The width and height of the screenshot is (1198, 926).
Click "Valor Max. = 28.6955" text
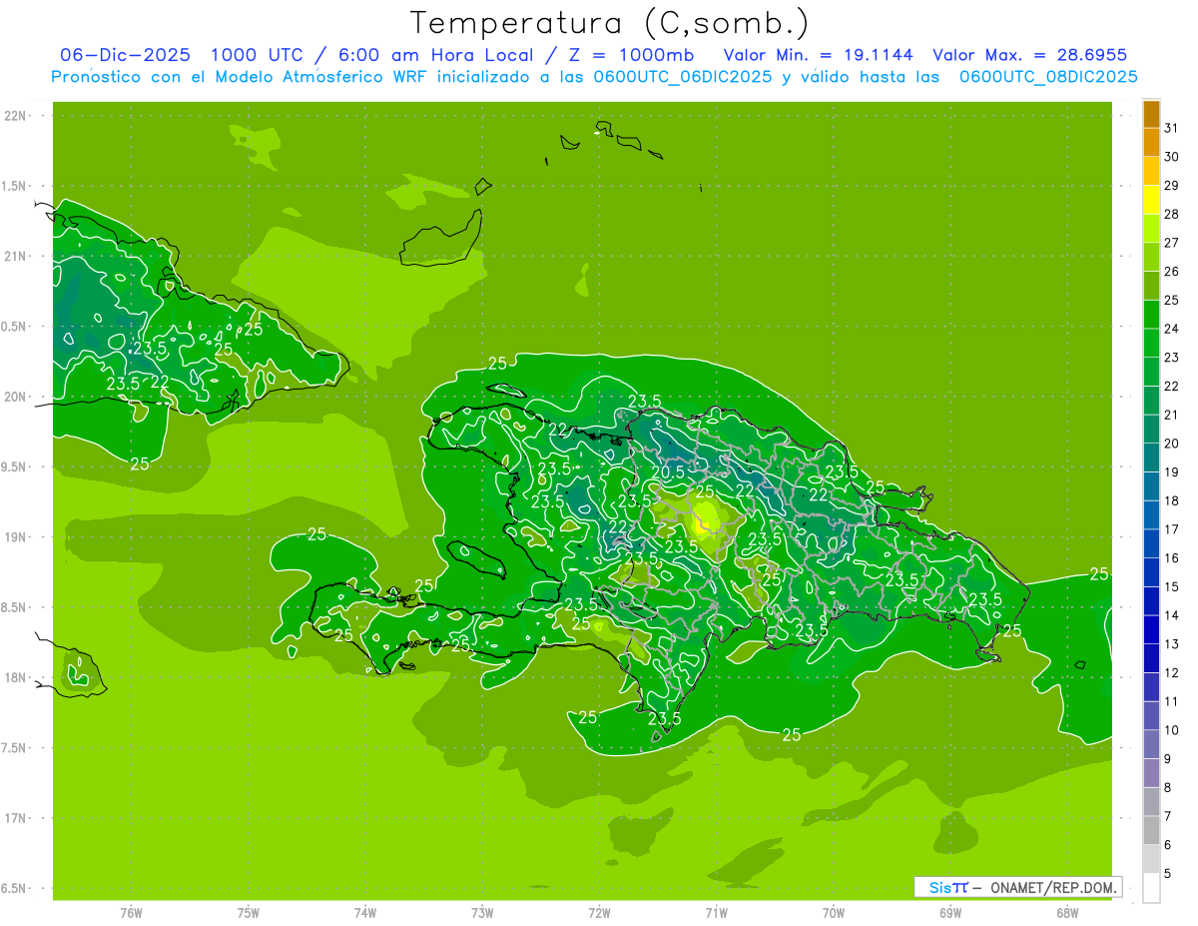coord(1029,55)
